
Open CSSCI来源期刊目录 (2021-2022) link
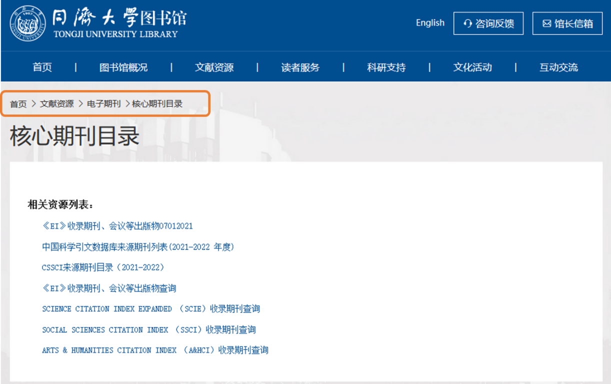[x=103, y=267]
